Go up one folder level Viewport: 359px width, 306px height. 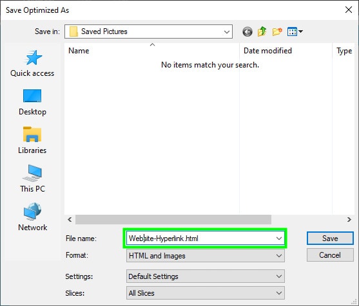click(262, 32)
